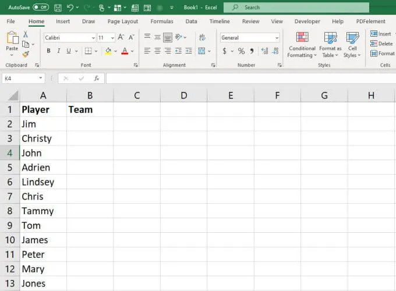
Task: Click the Insert Function fx icon
Action: click(x=96, y=78)
